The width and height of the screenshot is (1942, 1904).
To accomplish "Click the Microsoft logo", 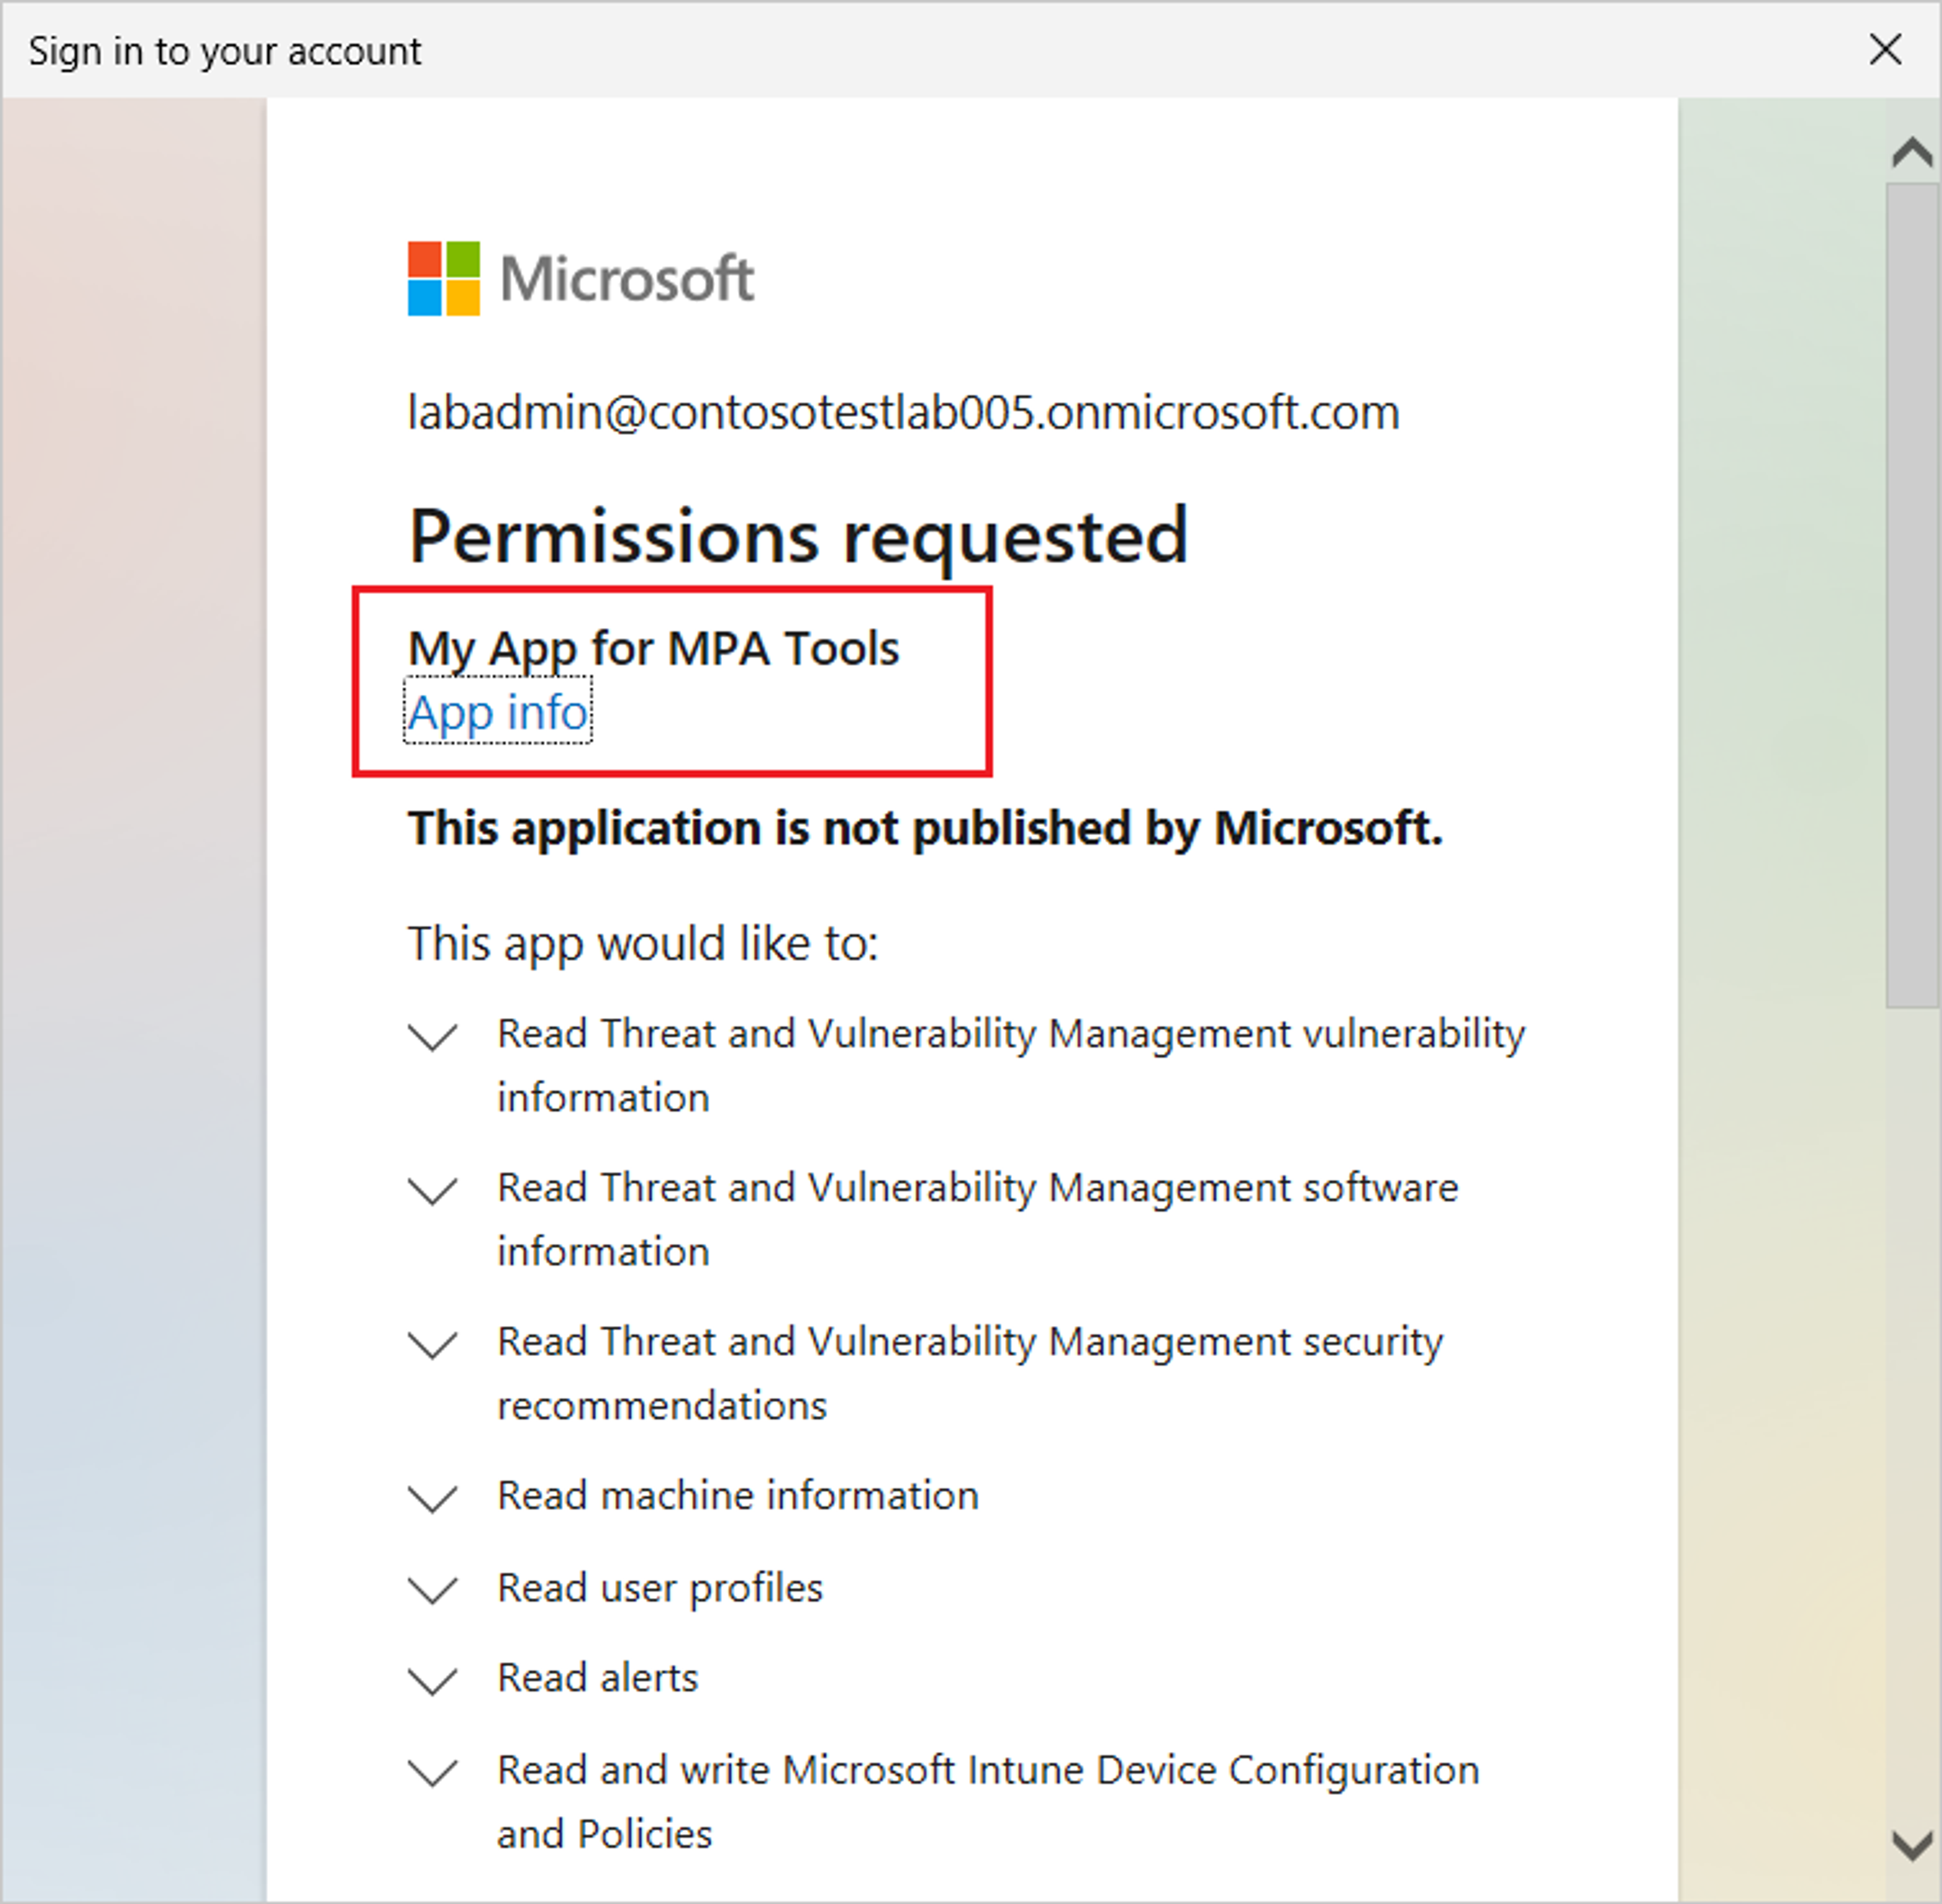I will [580, 278].
